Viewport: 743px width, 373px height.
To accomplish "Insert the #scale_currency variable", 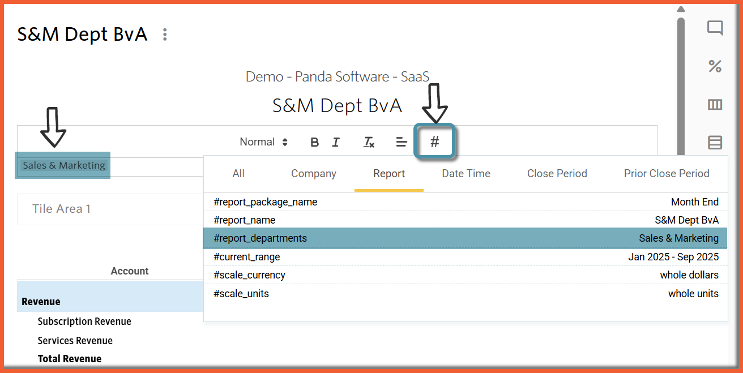I will (466, 275).
